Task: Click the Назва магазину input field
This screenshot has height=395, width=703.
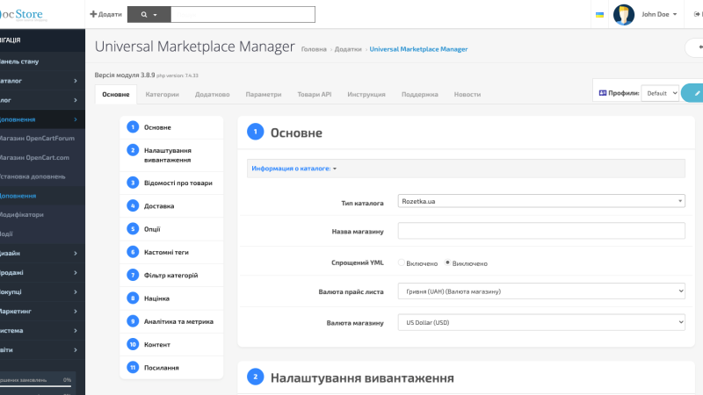Action: [x=541, y=231]
